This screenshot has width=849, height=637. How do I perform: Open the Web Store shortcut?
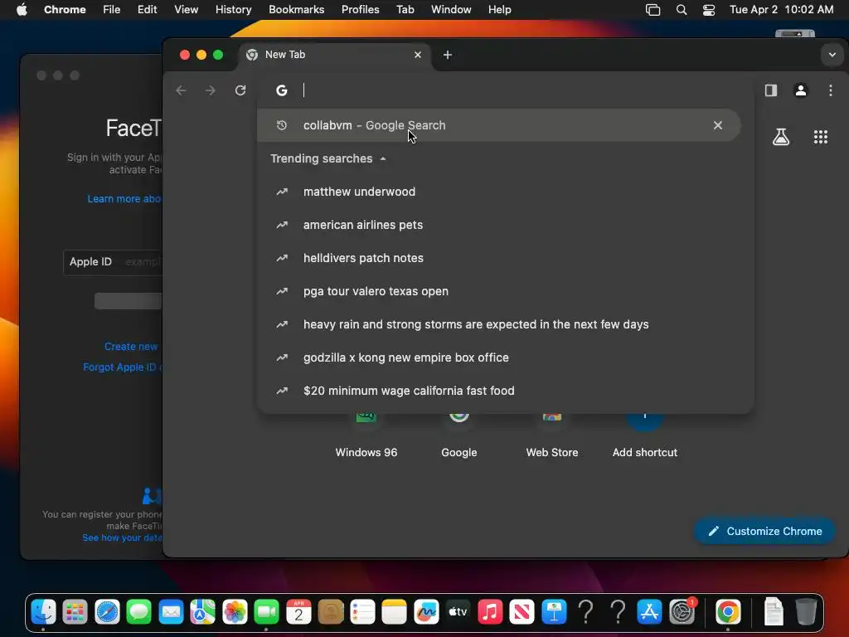point(551,436)
